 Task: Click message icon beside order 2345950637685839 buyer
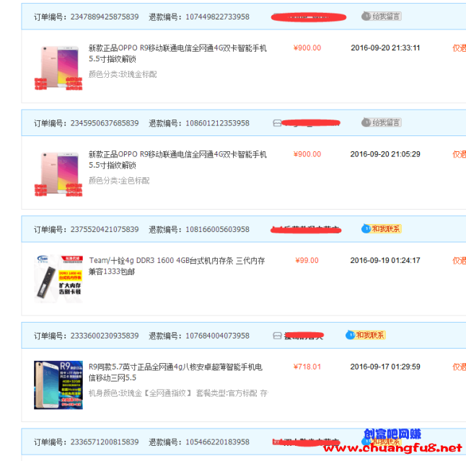[277, 123]
